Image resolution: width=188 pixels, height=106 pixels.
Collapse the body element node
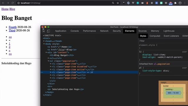[x=44, y=44]
